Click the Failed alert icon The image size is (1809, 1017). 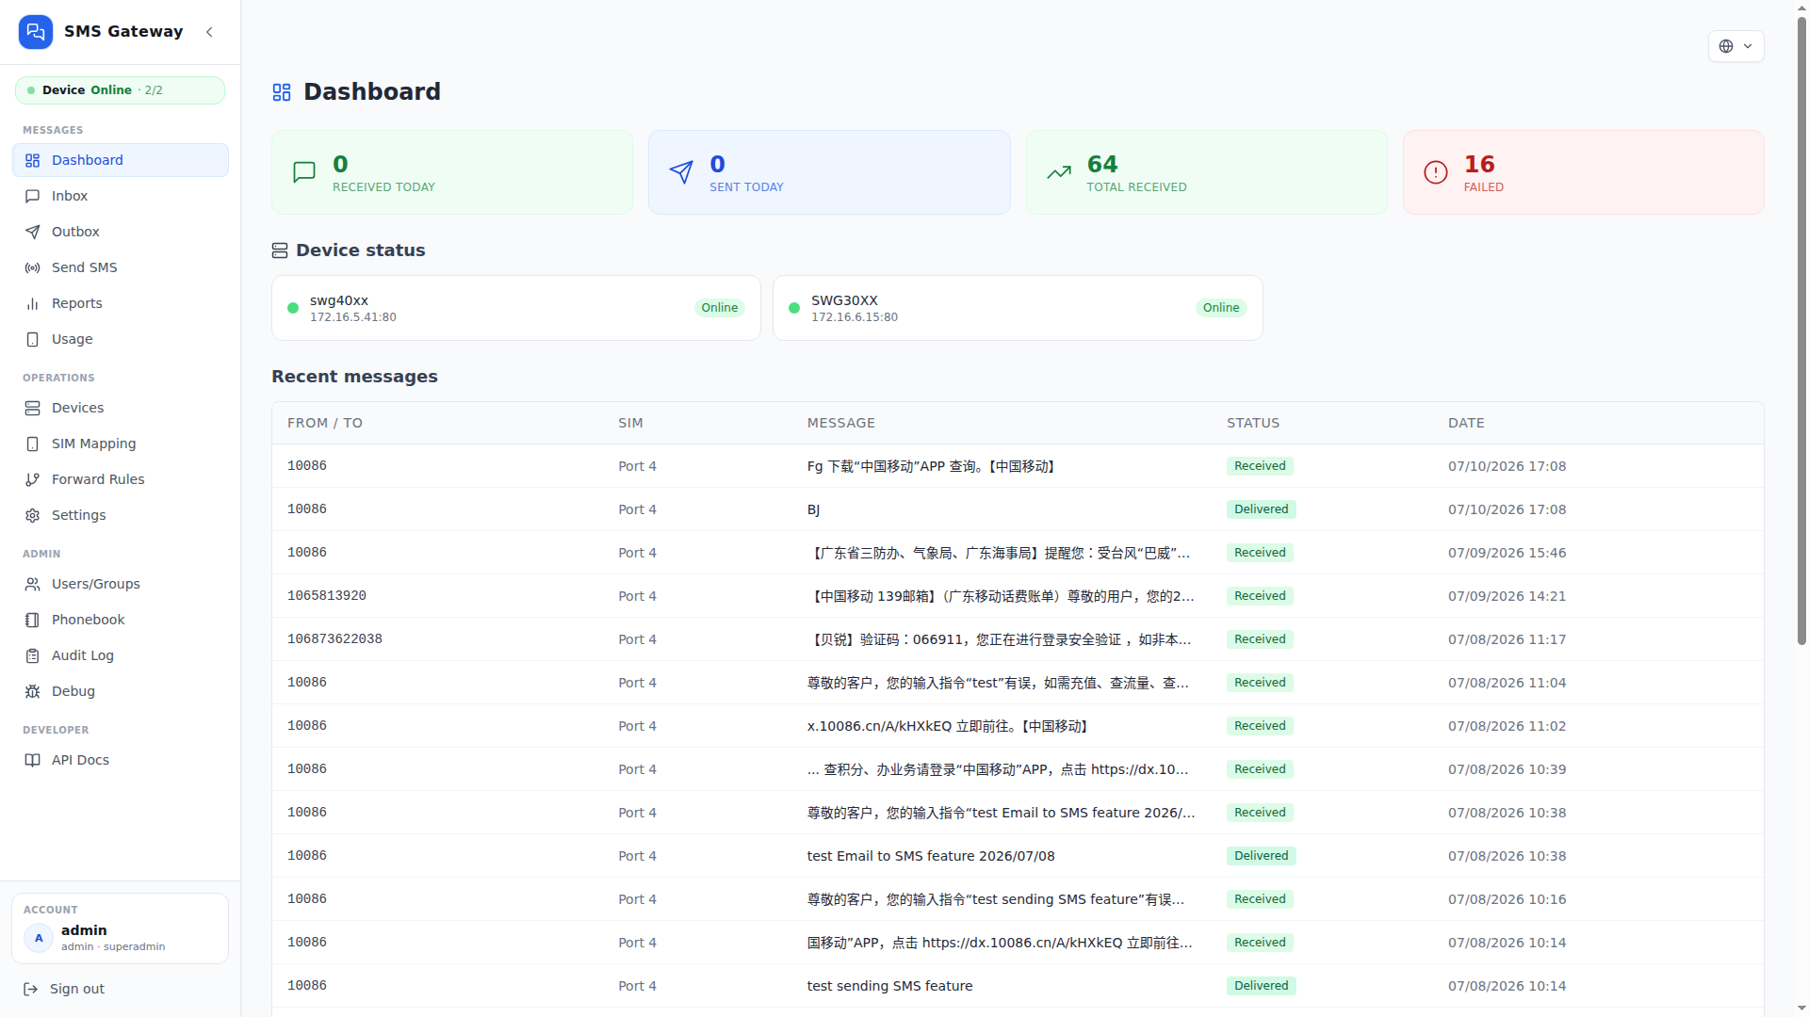[1436, 172]
